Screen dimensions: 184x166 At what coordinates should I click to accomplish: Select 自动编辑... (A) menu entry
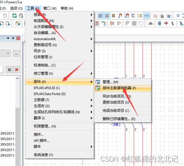[x=60, y=33]
